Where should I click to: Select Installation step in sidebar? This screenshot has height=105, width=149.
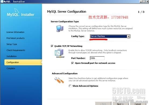12,56
